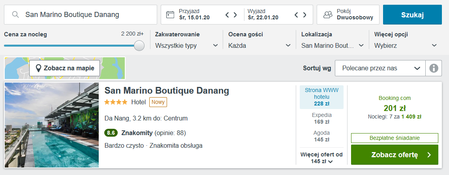The height and width of the screenshot is (175, 449).
Task: Click the Noclegi: 7 za 1 409 zł text
Action: point(395,117)
